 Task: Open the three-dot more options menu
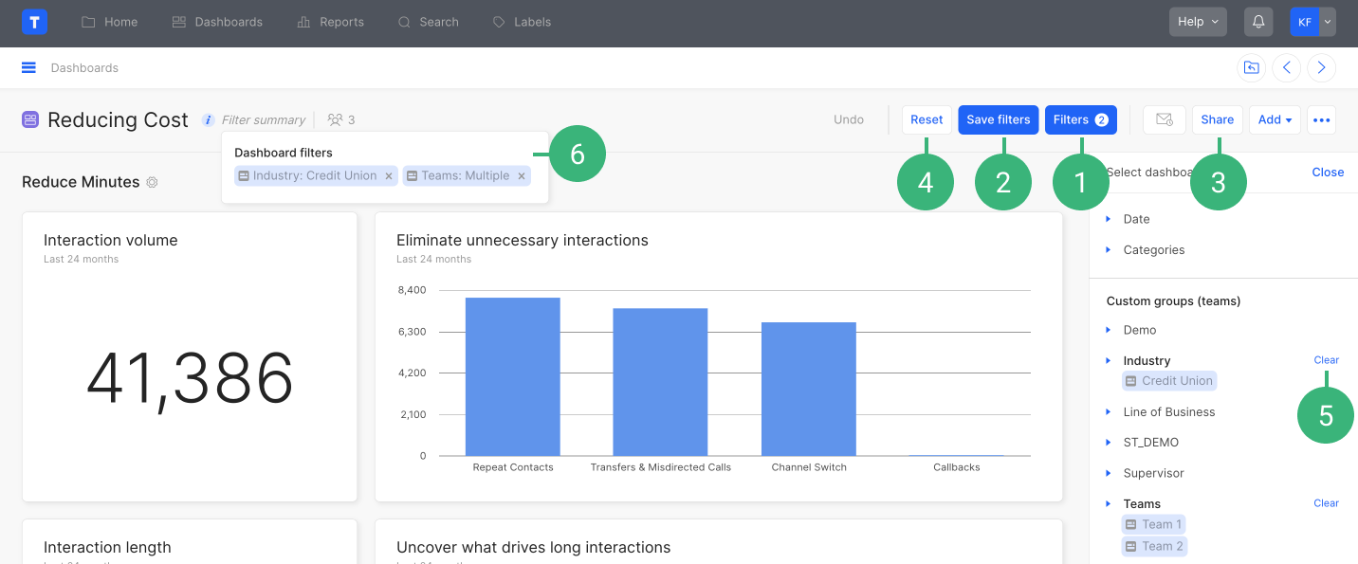(x=1321, y=119)
